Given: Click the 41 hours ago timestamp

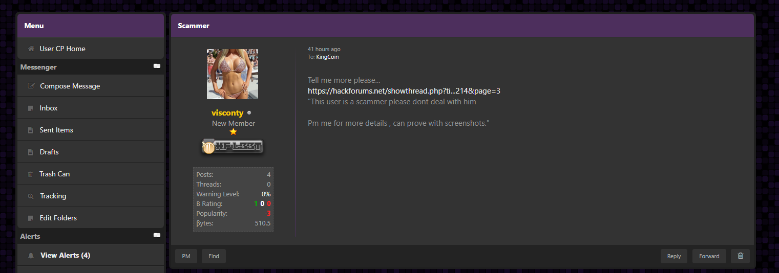Looking at the screenshot, I should [x=324, y=50].
